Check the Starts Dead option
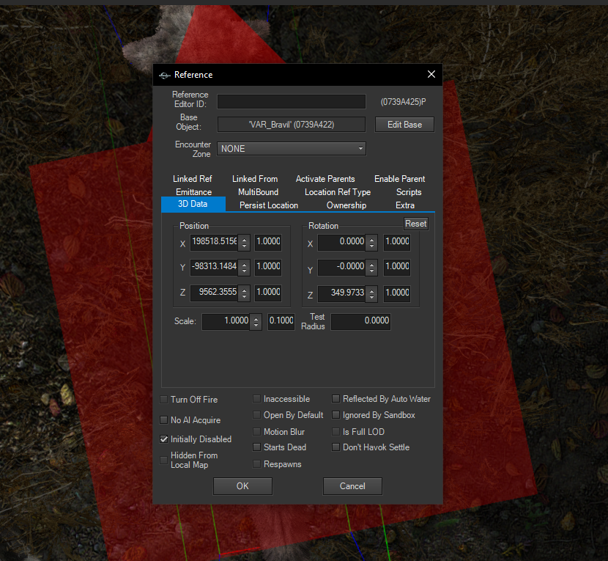 tap(256, 447)
